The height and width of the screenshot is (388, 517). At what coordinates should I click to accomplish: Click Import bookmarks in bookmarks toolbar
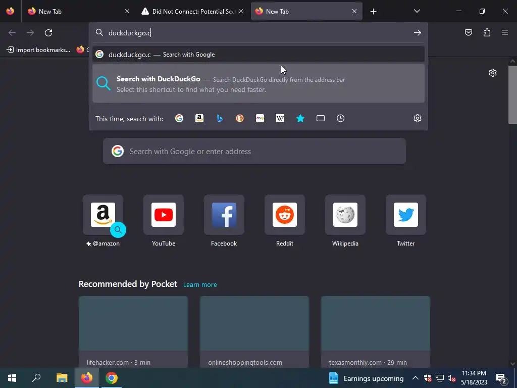39,50
